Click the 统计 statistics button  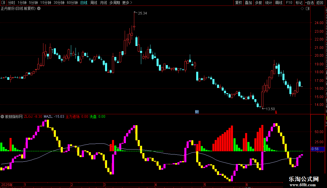[268, 3]
